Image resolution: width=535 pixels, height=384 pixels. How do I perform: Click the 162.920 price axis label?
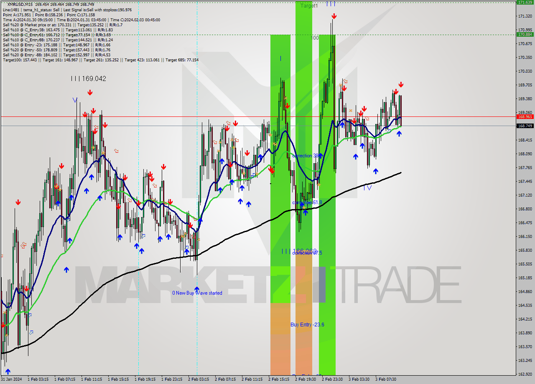(525, 374)
